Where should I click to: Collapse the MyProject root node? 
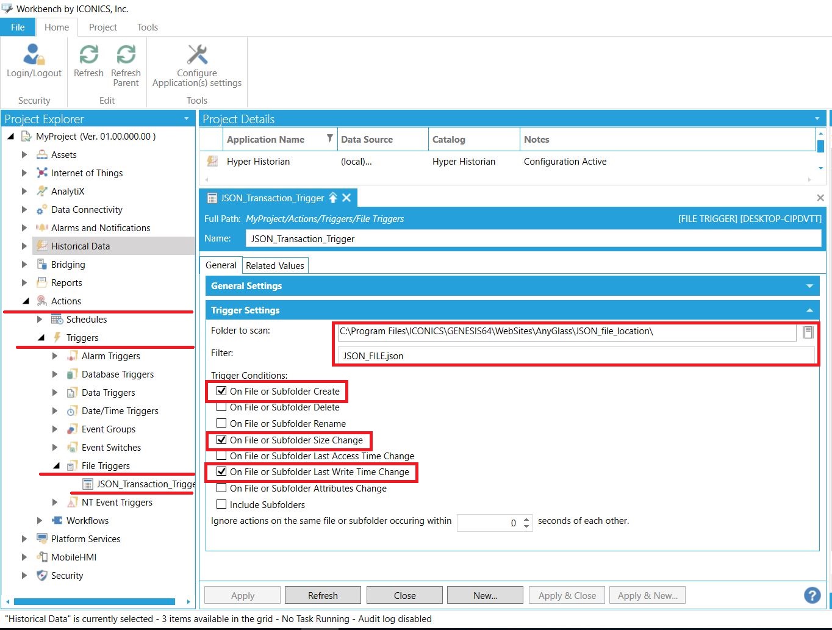point(10,137)
